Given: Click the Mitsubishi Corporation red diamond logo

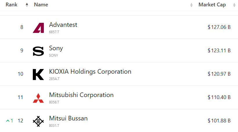Looking at the screenshot, I should coord(38,98).
